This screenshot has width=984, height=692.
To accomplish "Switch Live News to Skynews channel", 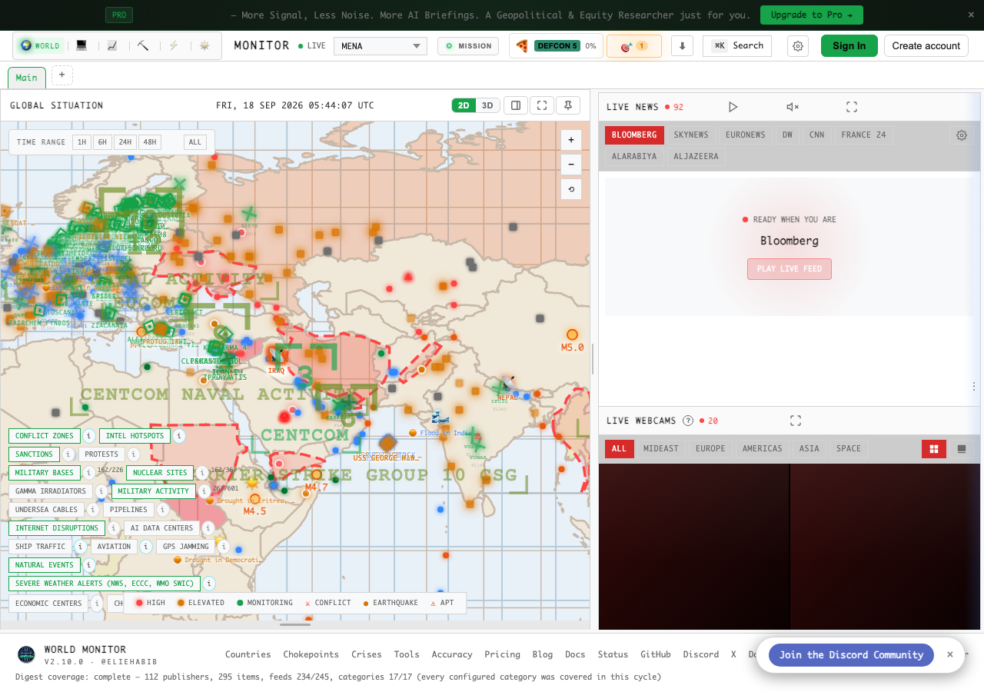I will (691, 135).
